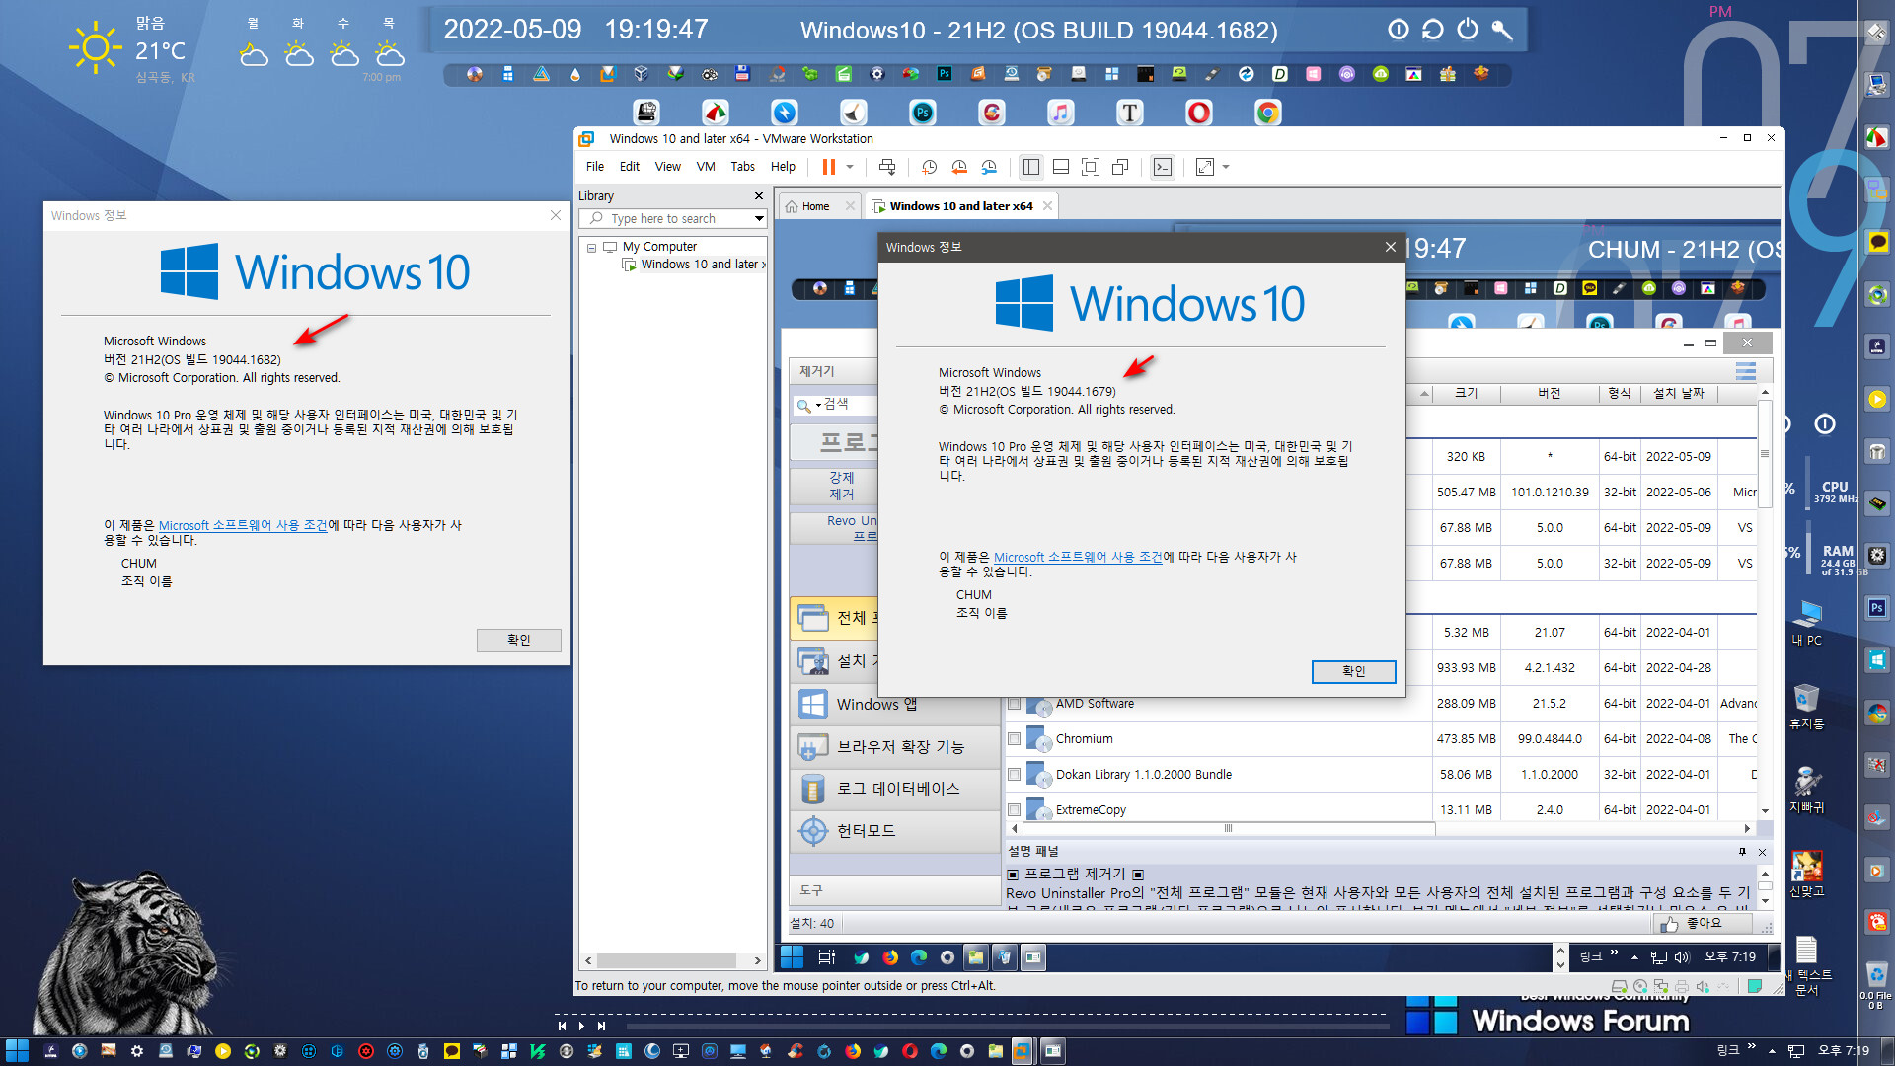Image resolution: width=1895 pixels, height=1066 pixels.
Task: Open 휴지통 recycle bin desktop icon
Action: tap(1807, 706)
